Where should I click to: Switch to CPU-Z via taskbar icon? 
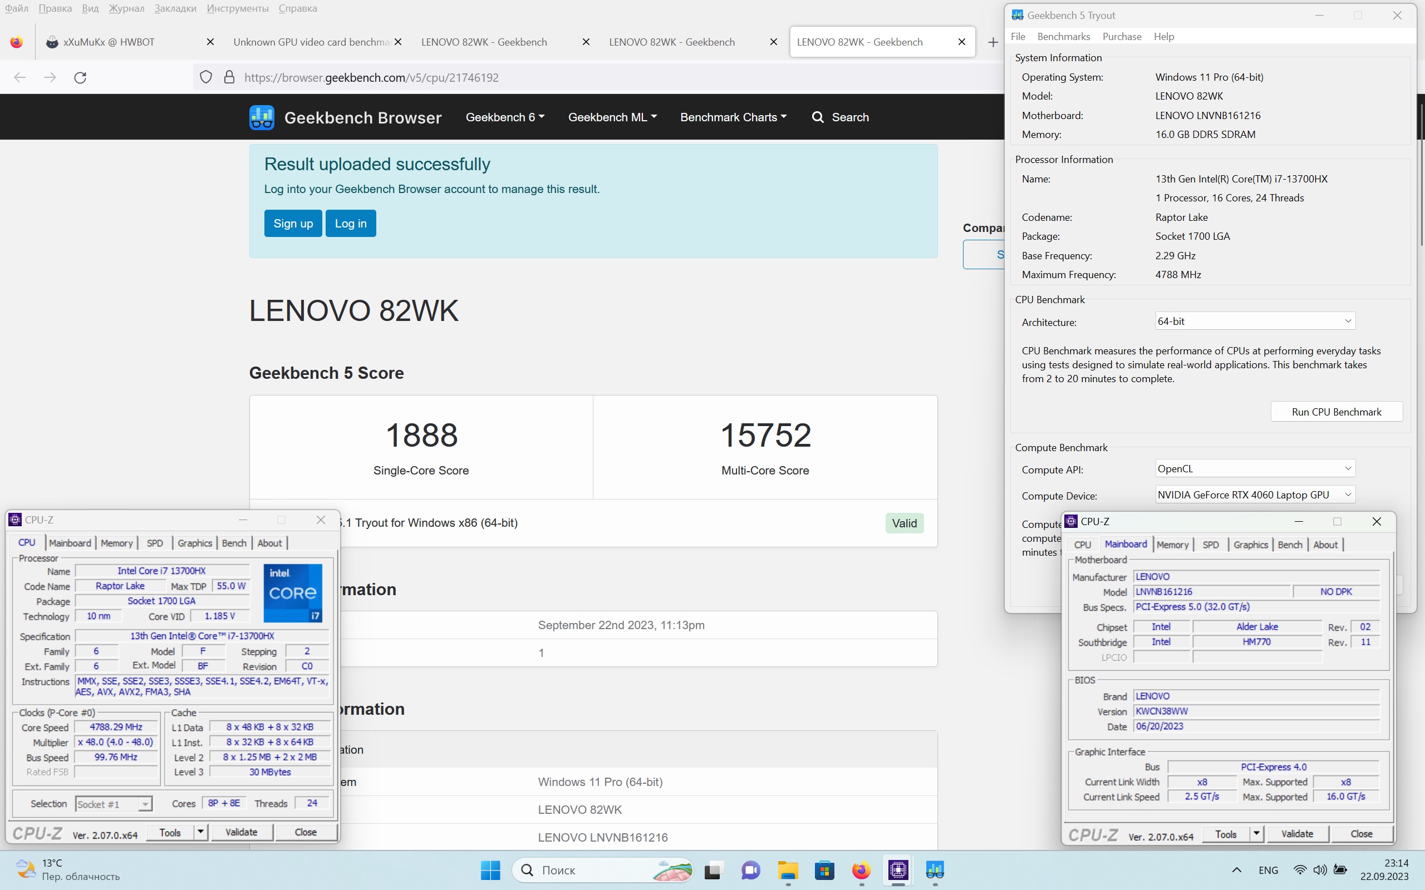(898, 870)
